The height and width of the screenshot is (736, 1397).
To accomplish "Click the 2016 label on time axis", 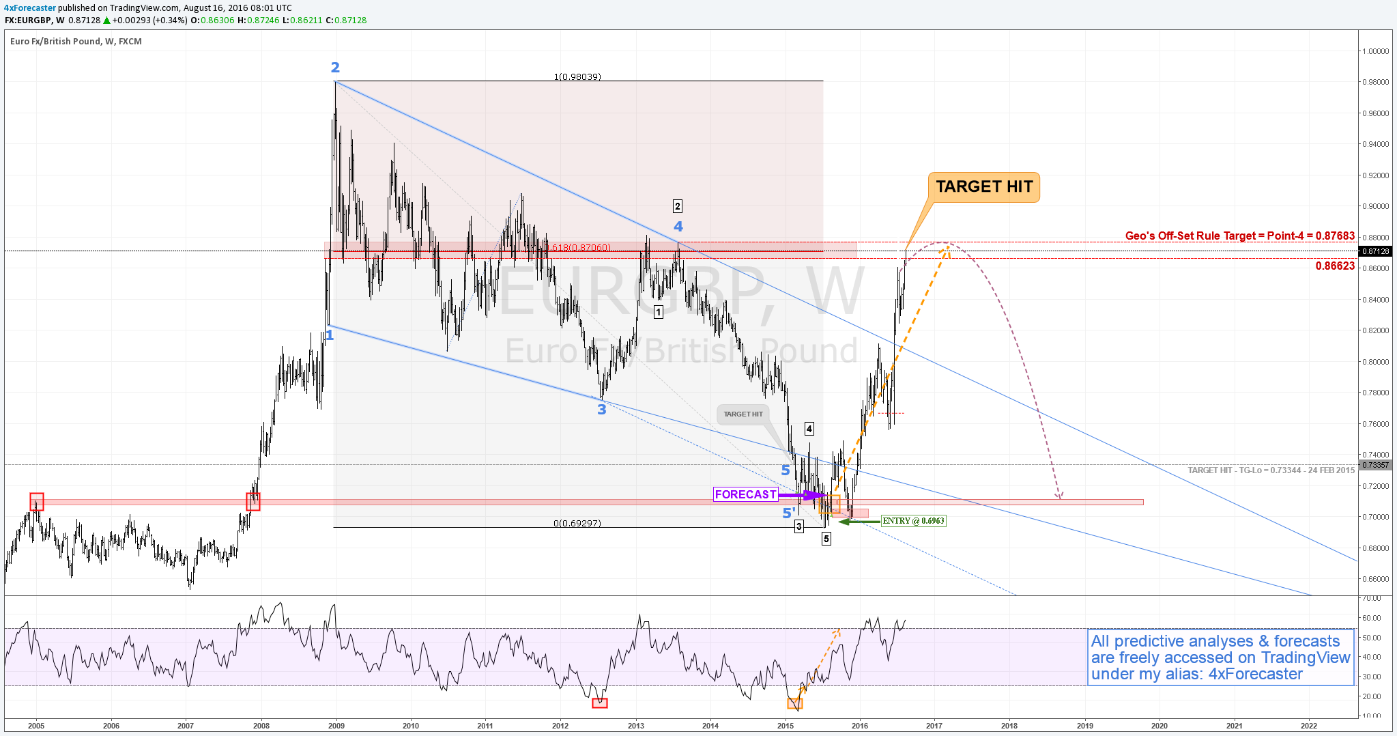I will pyautogui.click(x=860, y=726).
